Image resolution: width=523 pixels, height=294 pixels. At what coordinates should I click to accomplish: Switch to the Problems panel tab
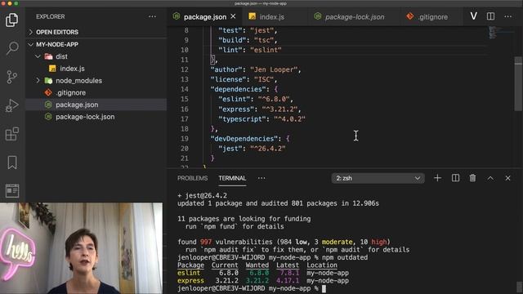pos(193,178)
